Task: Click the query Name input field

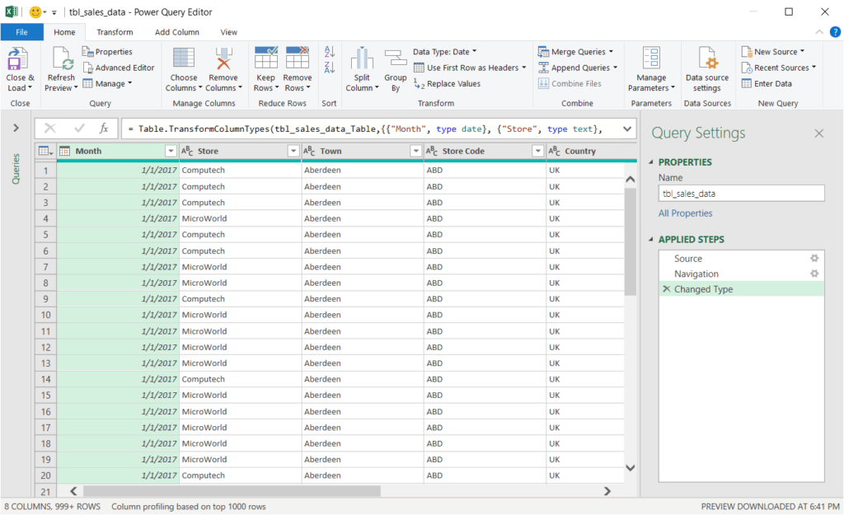Action: click(x=741, y=194)
